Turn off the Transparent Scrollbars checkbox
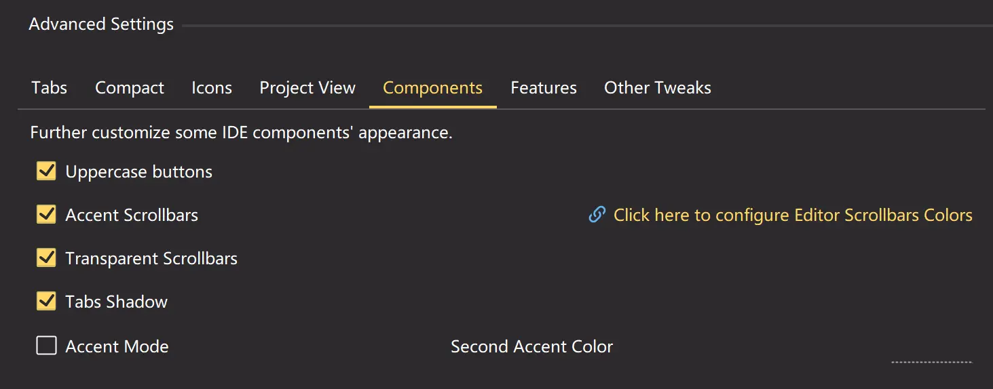The height and width of the screenshot is (389, 993). click(x=46, y=258)
